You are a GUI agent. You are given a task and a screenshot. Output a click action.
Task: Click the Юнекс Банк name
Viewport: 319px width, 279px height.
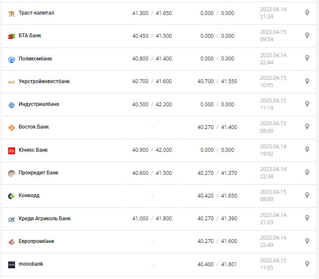pos(33,150)
